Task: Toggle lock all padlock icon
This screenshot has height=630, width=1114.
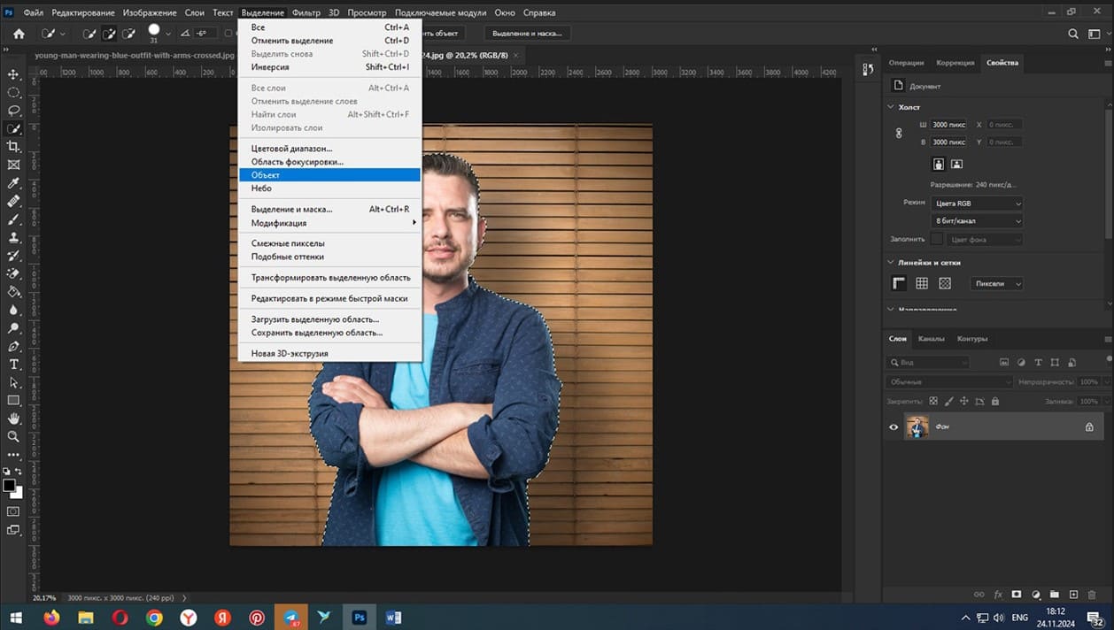Action: (995, 401)
